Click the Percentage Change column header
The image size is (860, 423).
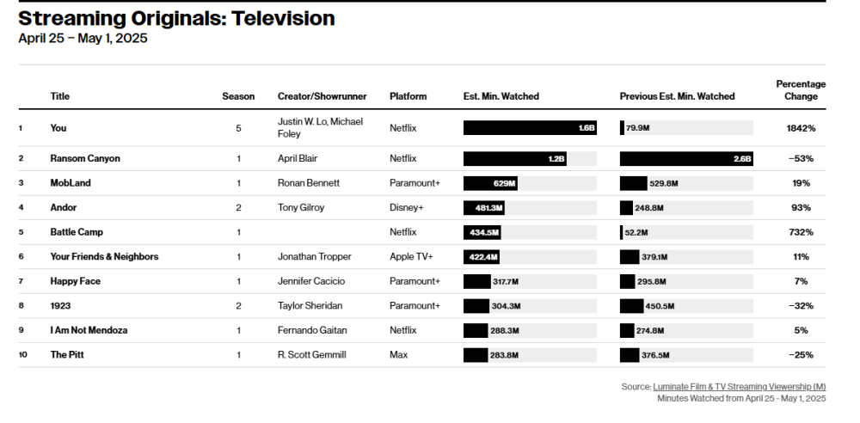pyautogui.click(x=801, y=90)
